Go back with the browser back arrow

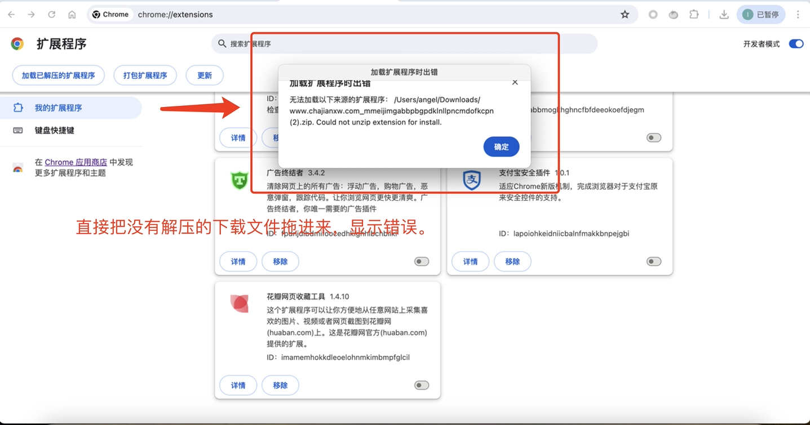tap(11, 15)
